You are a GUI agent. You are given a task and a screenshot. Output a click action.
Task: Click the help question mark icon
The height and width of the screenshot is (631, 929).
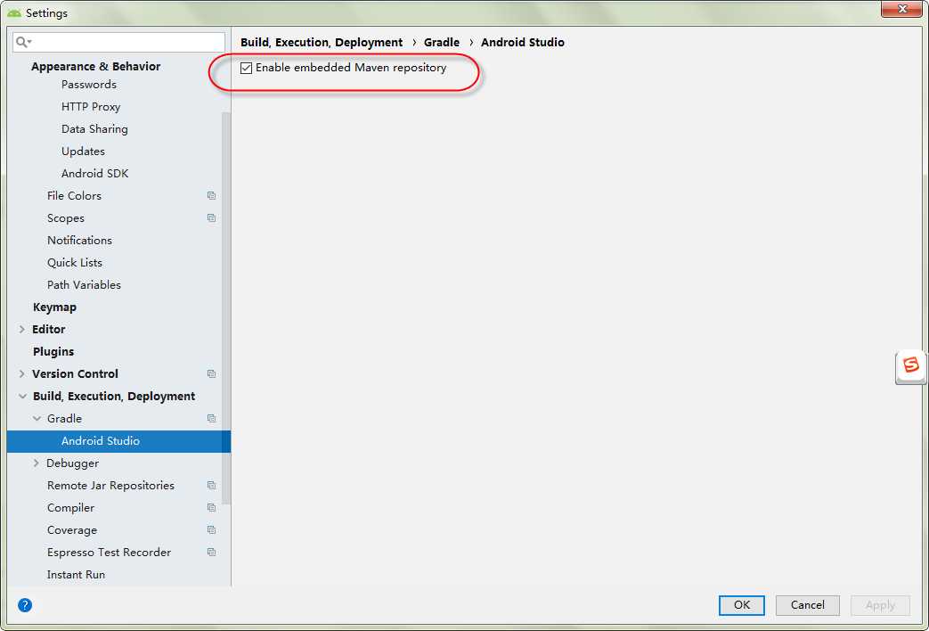pos(25,605)
